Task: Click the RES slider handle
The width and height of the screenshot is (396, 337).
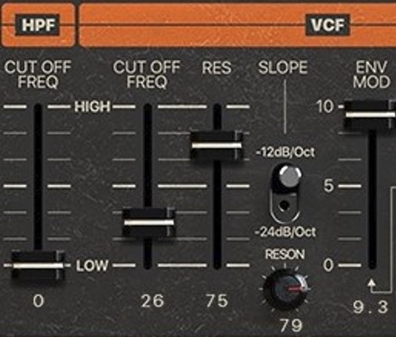Action: click(x=217, y=145)
